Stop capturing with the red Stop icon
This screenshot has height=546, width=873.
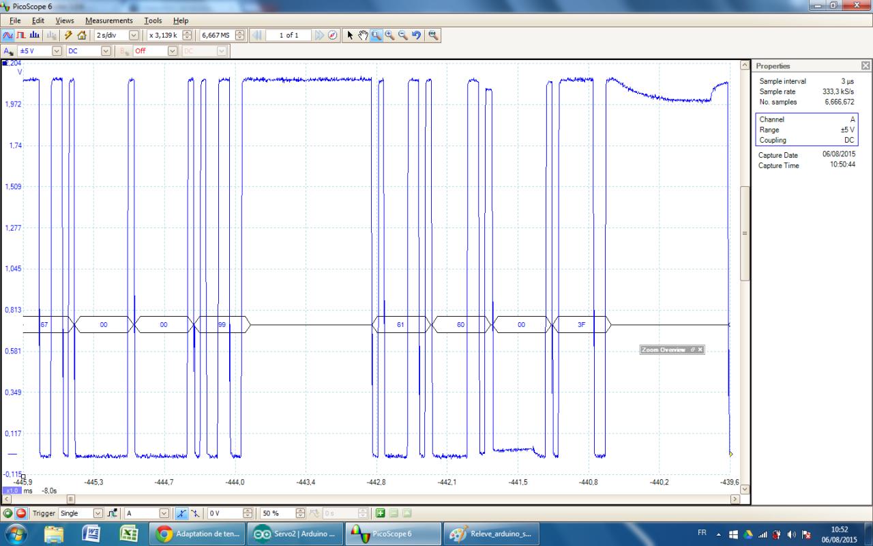pos(21,513)
